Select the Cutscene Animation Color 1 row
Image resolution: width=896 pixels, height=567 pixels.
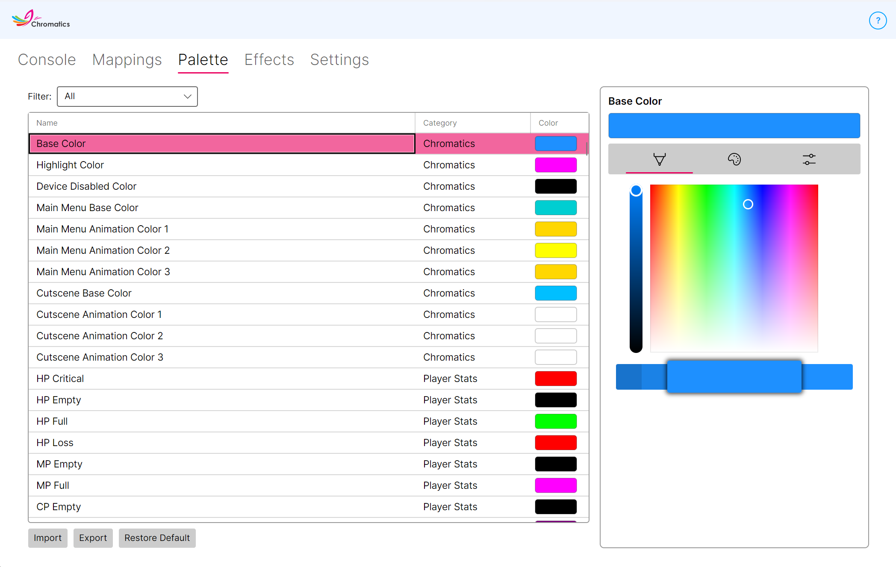pos(309,314)
